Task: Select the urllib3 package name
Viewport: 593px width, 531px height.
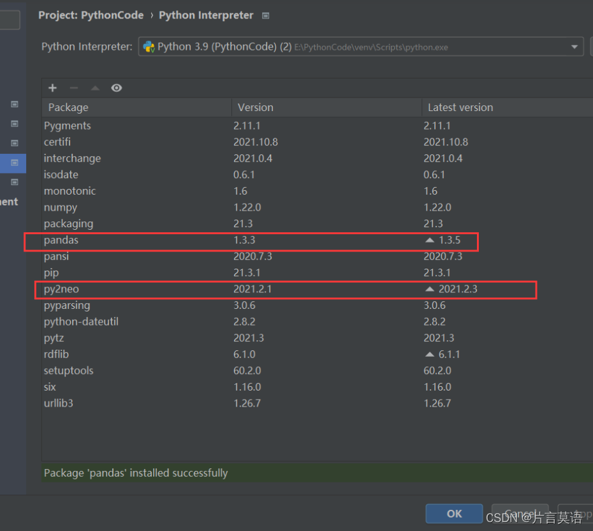Action: tap(58, 403)
